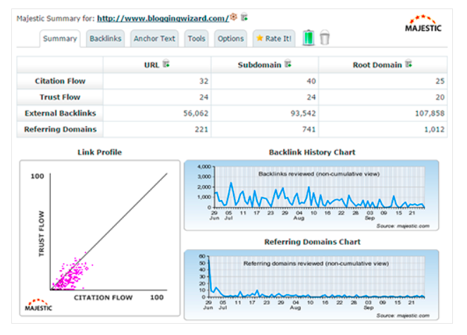This screenshot has height=335, width=467.
Task: Click the Link Profile scatter plot
Action: point(100,239)
